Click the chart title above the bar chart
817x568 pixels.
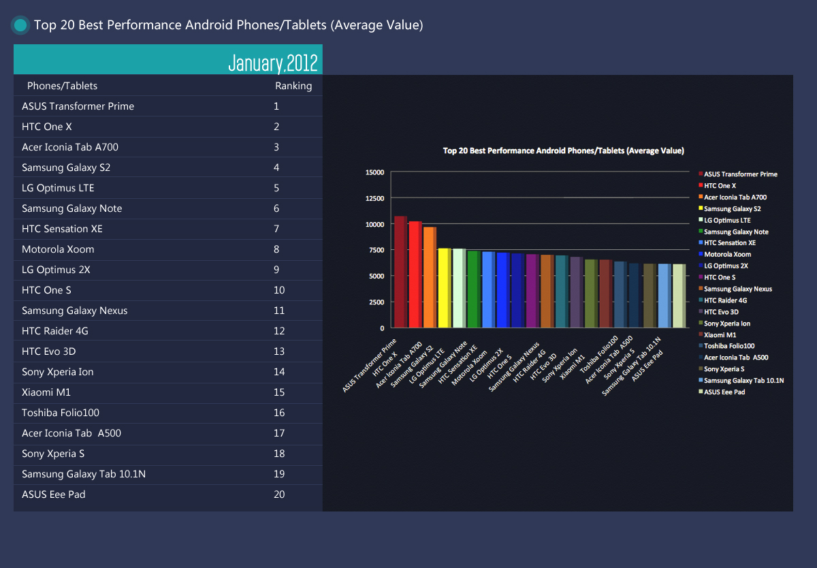click(x=564, y=151)
